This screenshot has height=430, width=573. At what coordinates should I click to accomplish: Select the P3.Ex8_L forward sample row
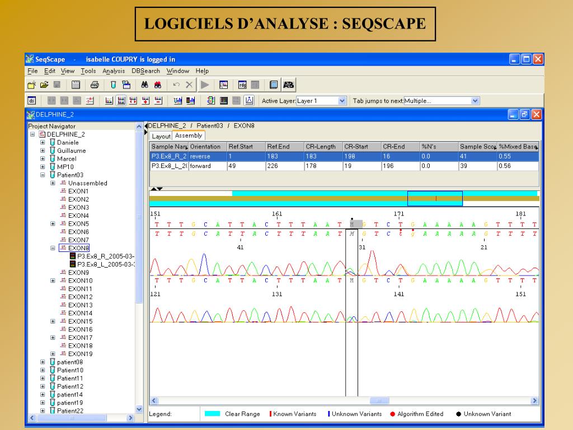tap(344, 166)
